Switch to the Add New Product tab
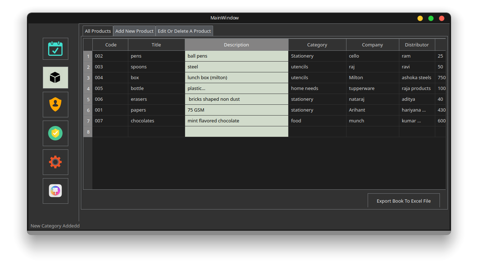478x266 pixels. [x=134, y=31]
